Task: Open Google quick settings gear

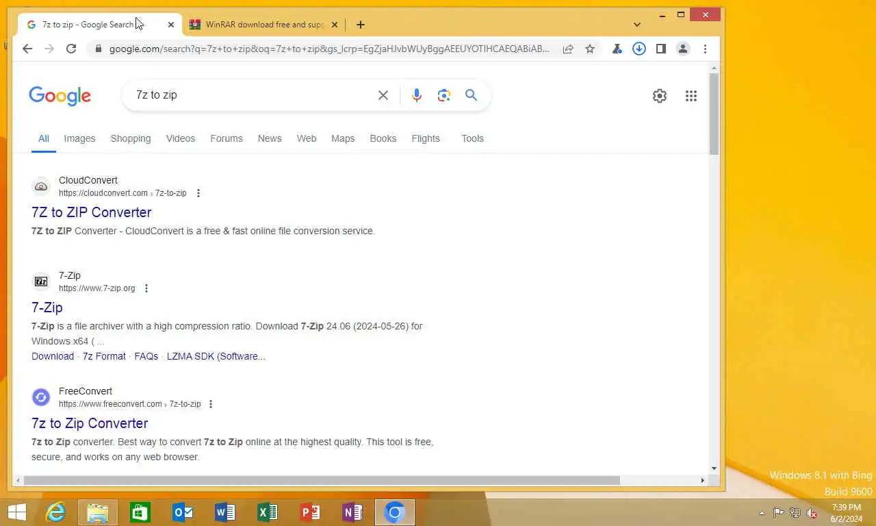Action: 660,96
